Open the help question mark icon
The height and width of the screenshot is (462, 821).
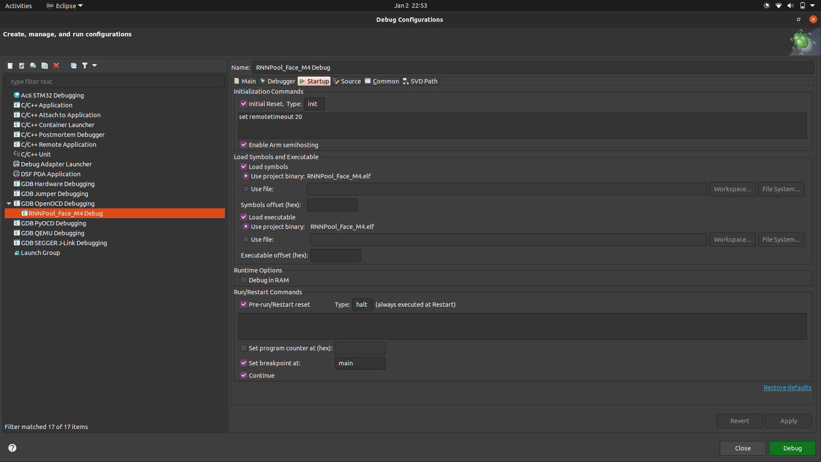[12, 448]
